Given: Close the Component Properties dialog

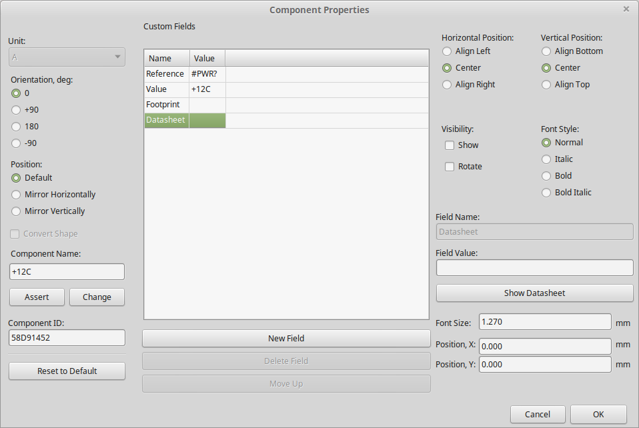Looking at the screenshot, I should click(626, 9).
